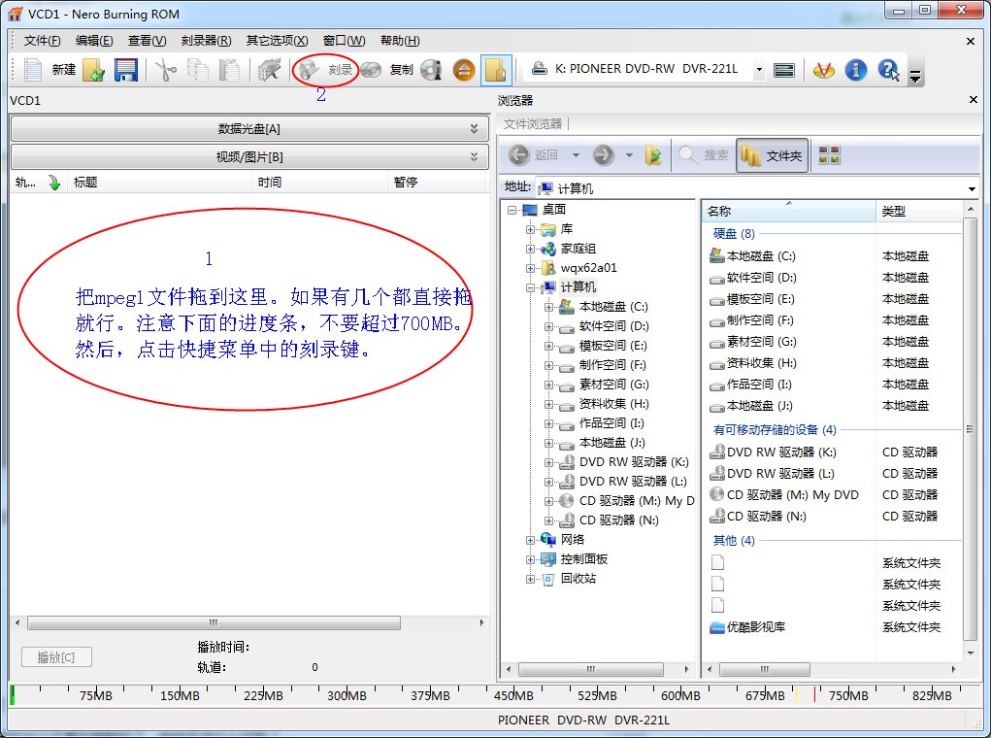This screenshot has height=738, width=991.
Task: Open Nero info via blue info icon
Action: click(855, 70)
